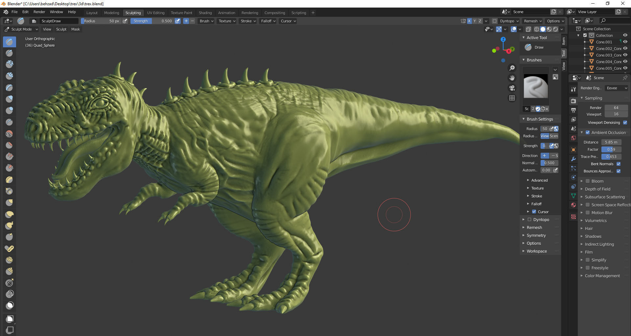Switch viewport to Wireframe shading
Screen dimensions: 631x336
[537, 29]
